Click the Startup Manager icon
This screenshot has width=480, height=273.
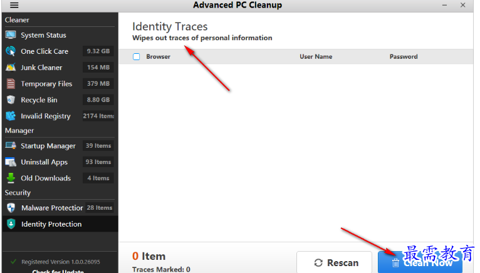[11, 146]
